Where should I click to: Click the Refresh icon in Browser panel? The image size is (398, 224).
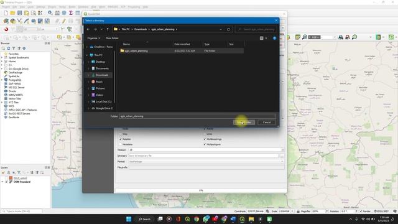pos(8,49)
